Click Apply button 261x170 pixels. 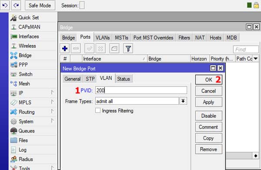(208, 102)
